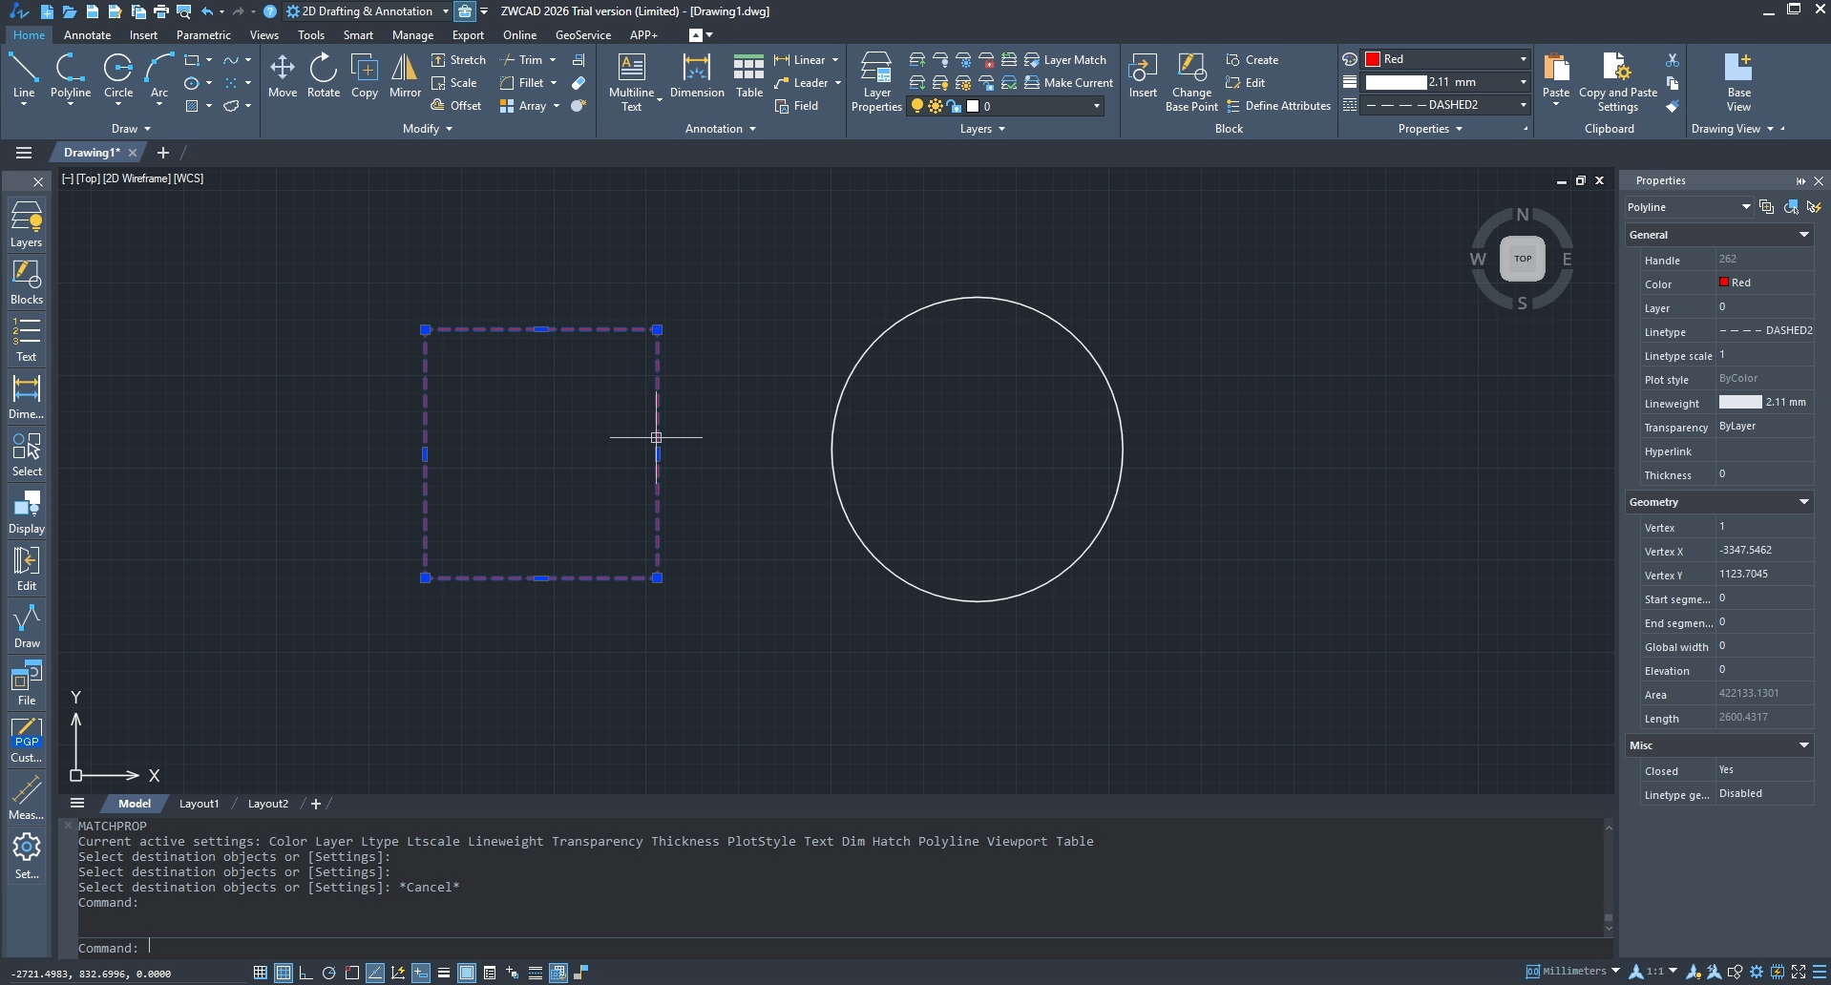Activate the Circle tool in ribbon
The height and width of the screenshot is (985, 1831).
pyautogui.click(x=118, y=74)
